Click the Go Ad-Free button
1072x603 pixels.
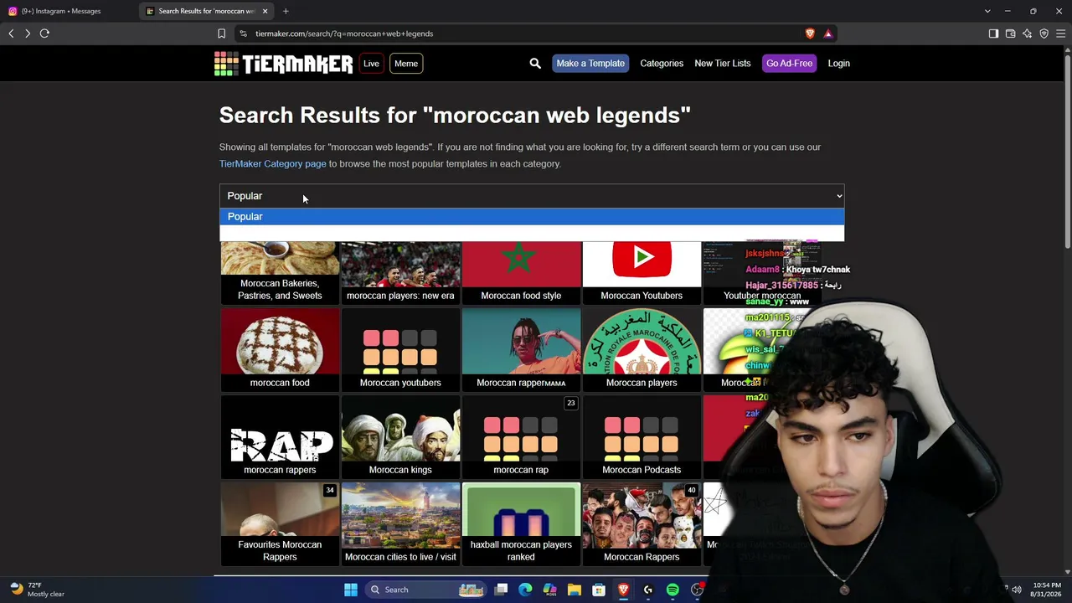point(789,64)
